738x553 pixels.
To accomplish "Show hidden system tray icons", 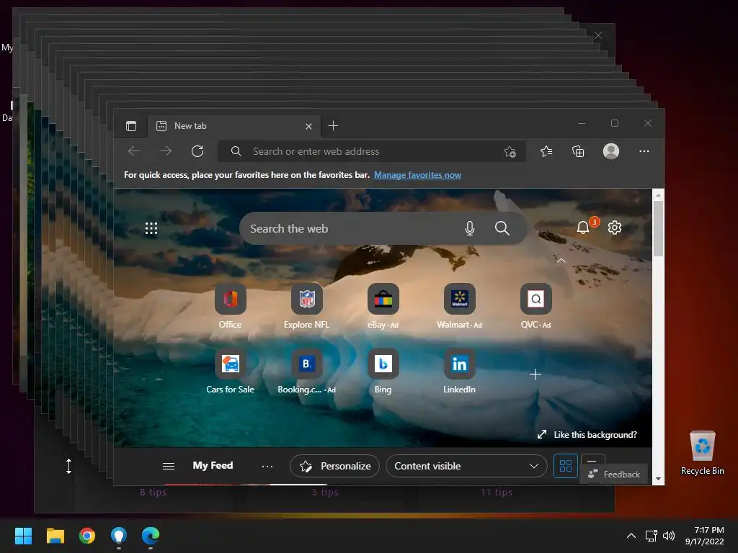I will 631,536.
